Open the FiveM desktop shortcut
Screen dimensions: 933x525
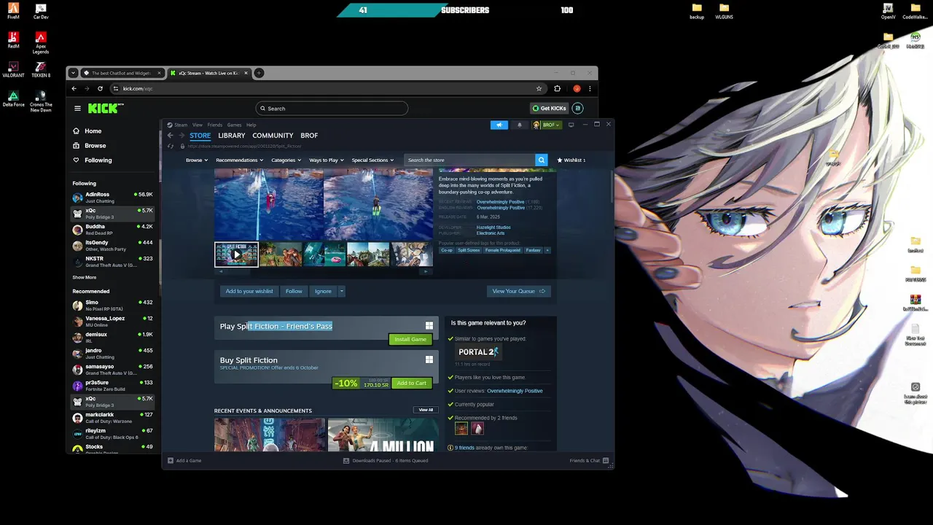[x=13, y=11]
